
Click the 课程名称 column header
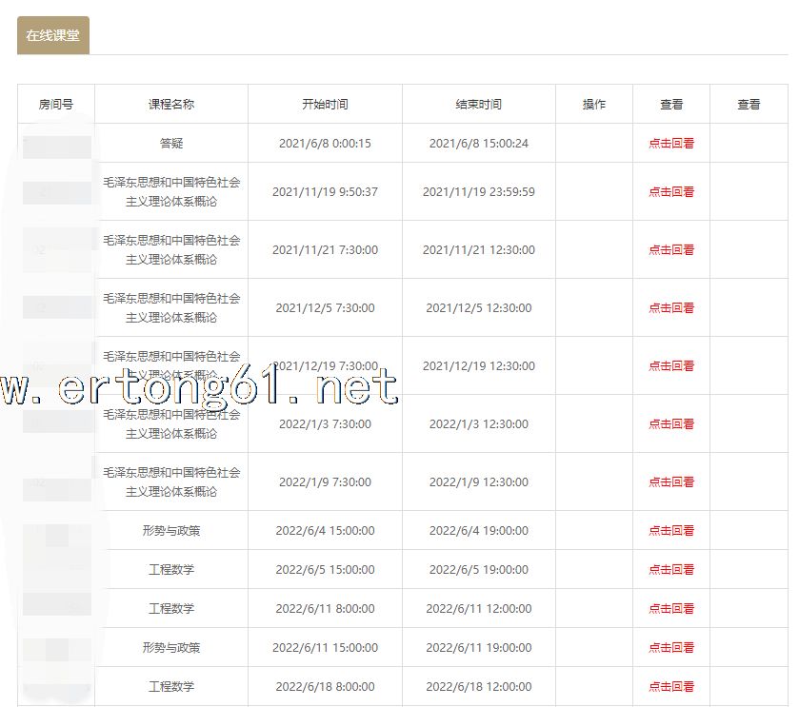[171, 105]
